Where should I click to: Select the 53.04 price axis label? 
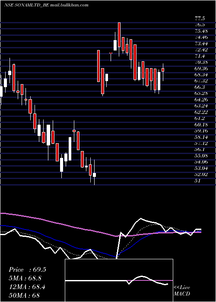(201, 168)
